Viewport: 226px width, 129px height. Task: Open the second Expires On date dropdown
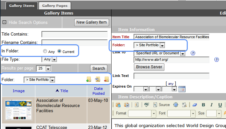[x=155, y=89]
